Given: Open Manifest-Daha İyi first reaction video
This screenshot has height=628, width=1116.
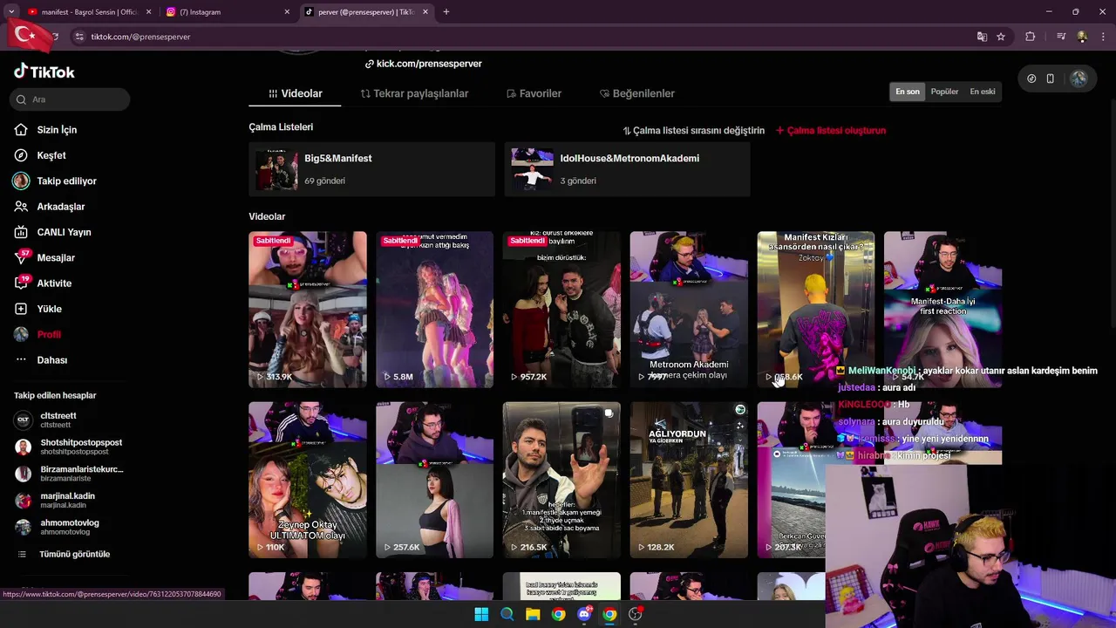Looking at the screenshot, I should point(942,309).
